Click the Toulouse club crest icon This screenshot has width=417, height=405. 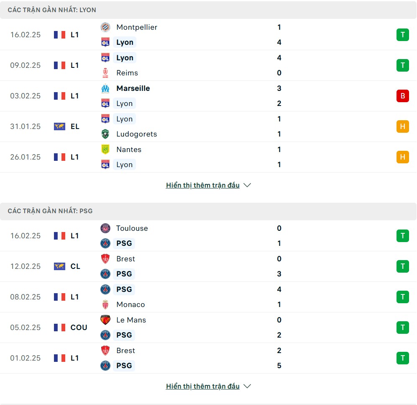click(105, 228)
